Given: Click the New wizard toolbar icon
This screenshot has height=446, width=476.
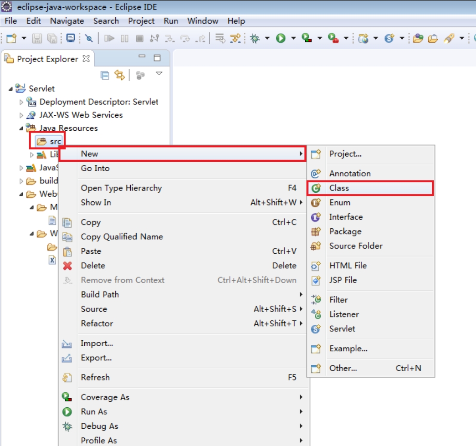Looking at the screenshot, I should tap(11, 38).
